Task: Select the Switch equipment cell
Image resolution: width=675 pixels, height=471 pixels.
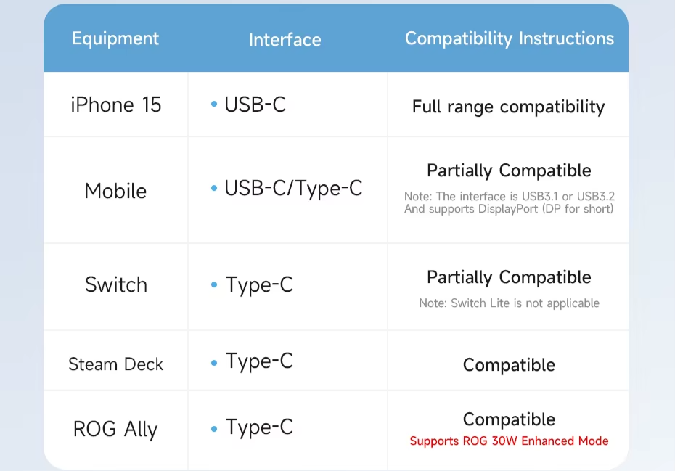Action: 115,284
